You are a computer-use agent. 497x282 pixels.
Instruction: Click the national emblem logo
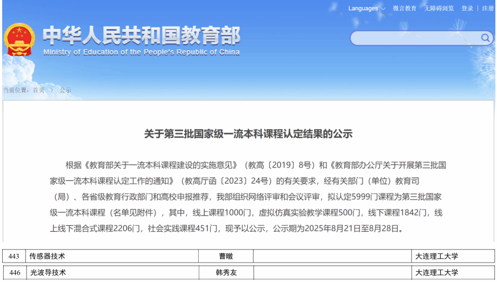pos(19,40)
